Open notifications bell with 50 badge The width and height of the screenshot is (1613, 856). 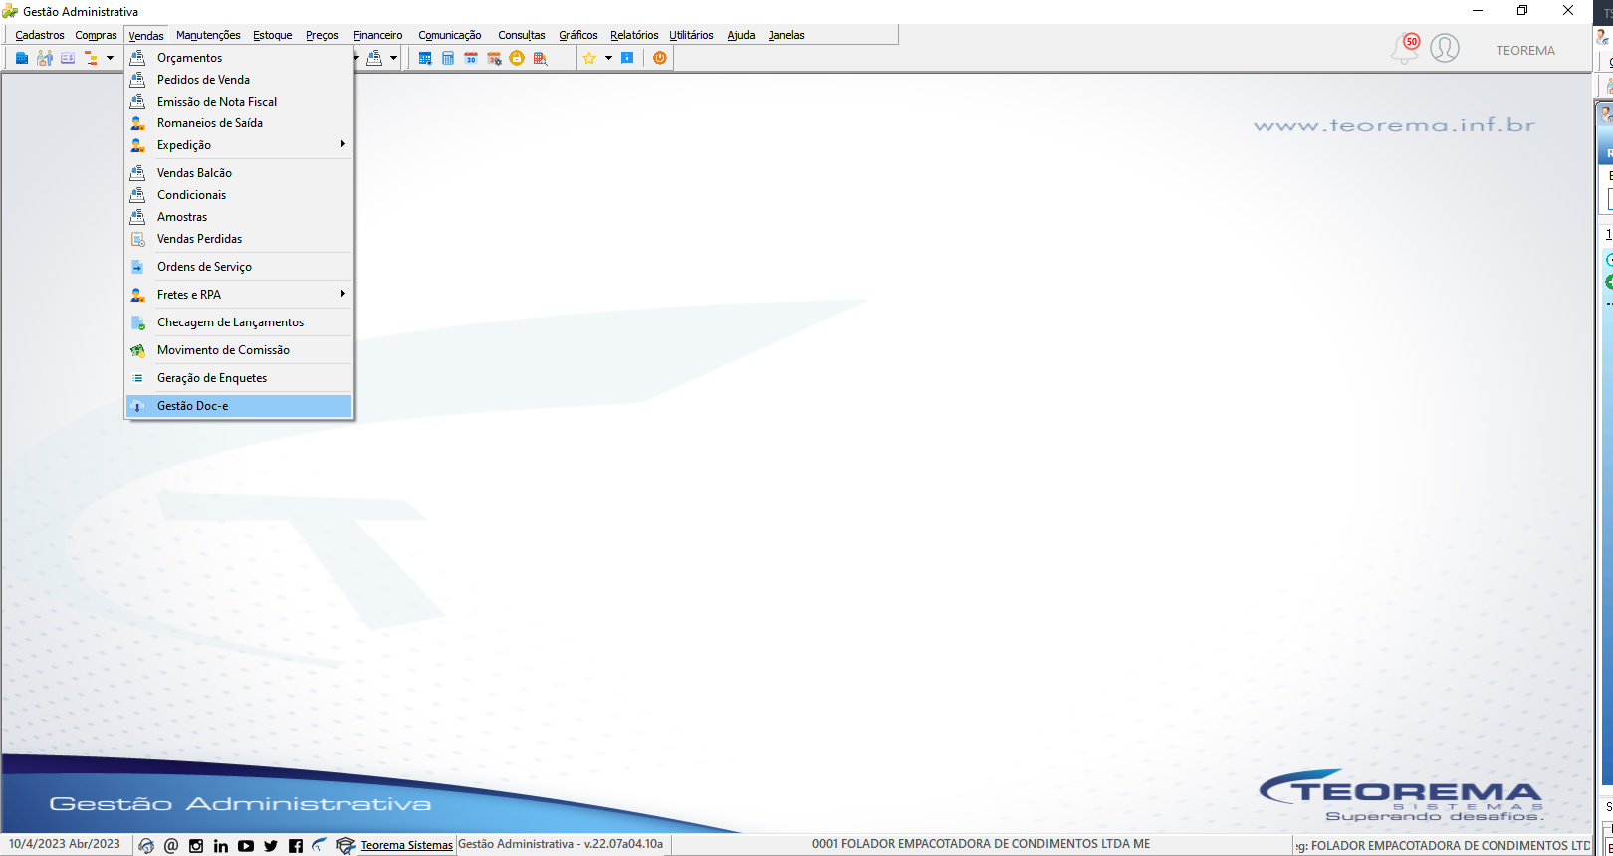(x=1405, y=48)
